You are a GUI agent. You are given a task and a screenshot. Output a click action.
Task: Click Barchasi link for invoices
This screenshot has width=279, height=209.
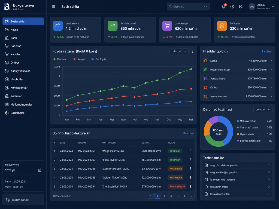189,133
